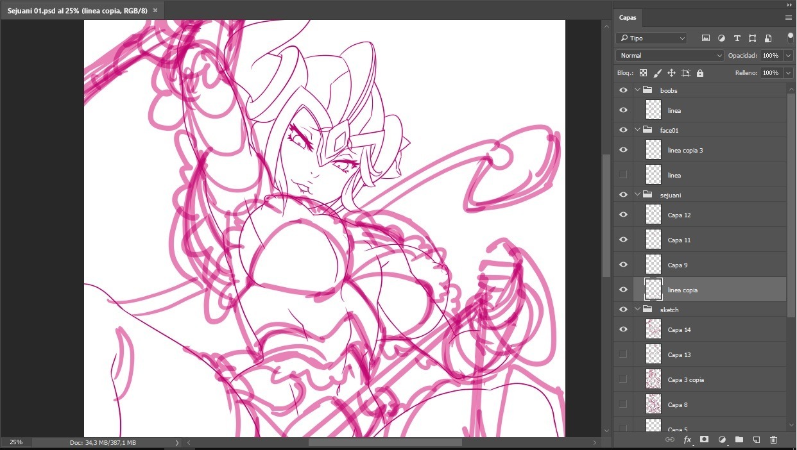Lock all with the padlock icon
The image size is (797, 450).
(x=700, y=73)
